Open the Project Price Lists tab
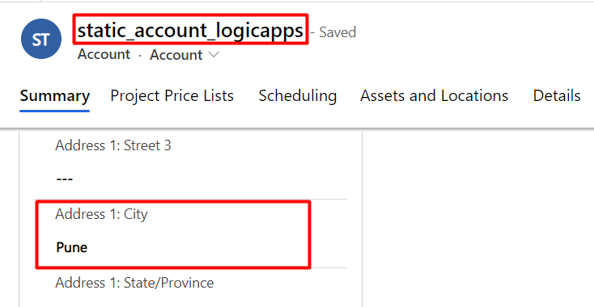 tap(172, 96)
